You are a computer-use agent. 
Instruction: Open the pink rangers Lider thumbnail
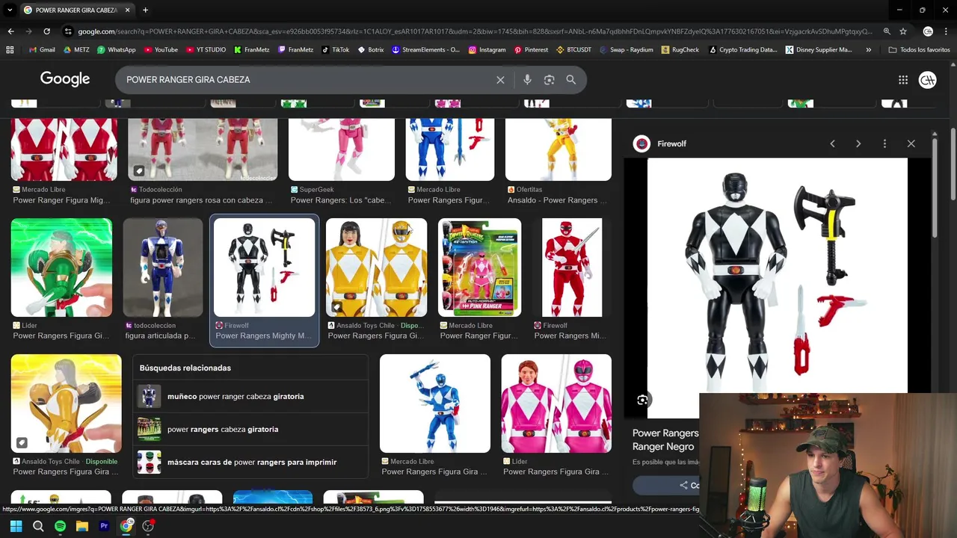coord(556,403)
